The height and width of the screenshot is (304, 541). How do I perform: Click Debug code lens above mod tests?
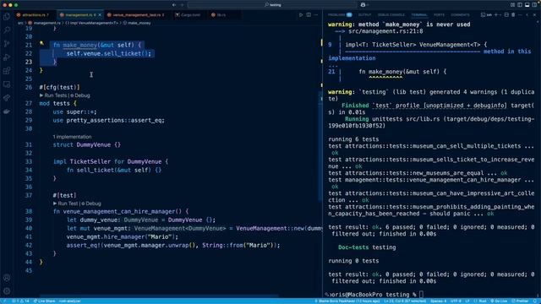click(x=80, y=95)
